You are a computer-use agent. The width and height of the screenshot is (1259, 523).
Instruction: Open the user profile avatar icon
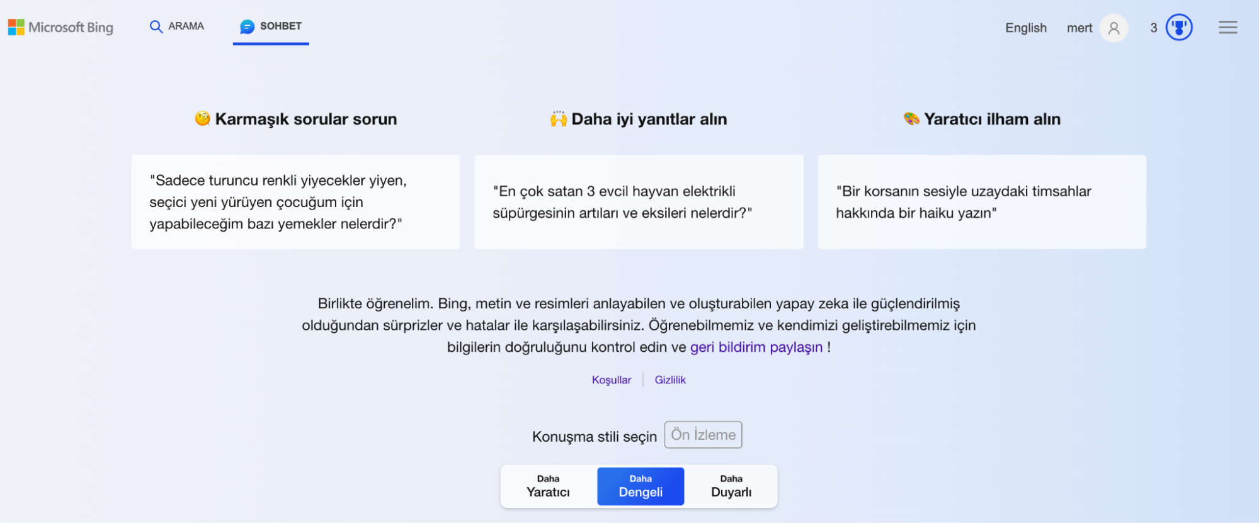coord(1114,28)
